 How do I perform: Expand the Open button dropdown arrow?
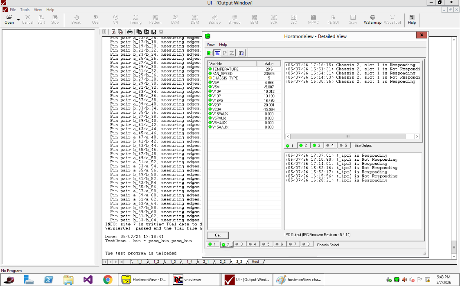pos(18,20)
